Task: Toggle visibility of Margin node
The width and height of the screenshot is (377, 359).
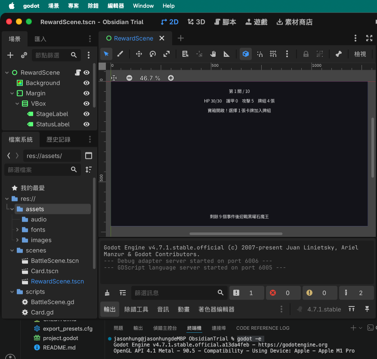Action: pos(87,93)
